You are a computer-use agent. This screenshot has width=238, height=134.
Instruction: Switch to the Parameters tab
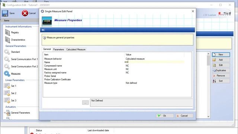coord(58,50)
